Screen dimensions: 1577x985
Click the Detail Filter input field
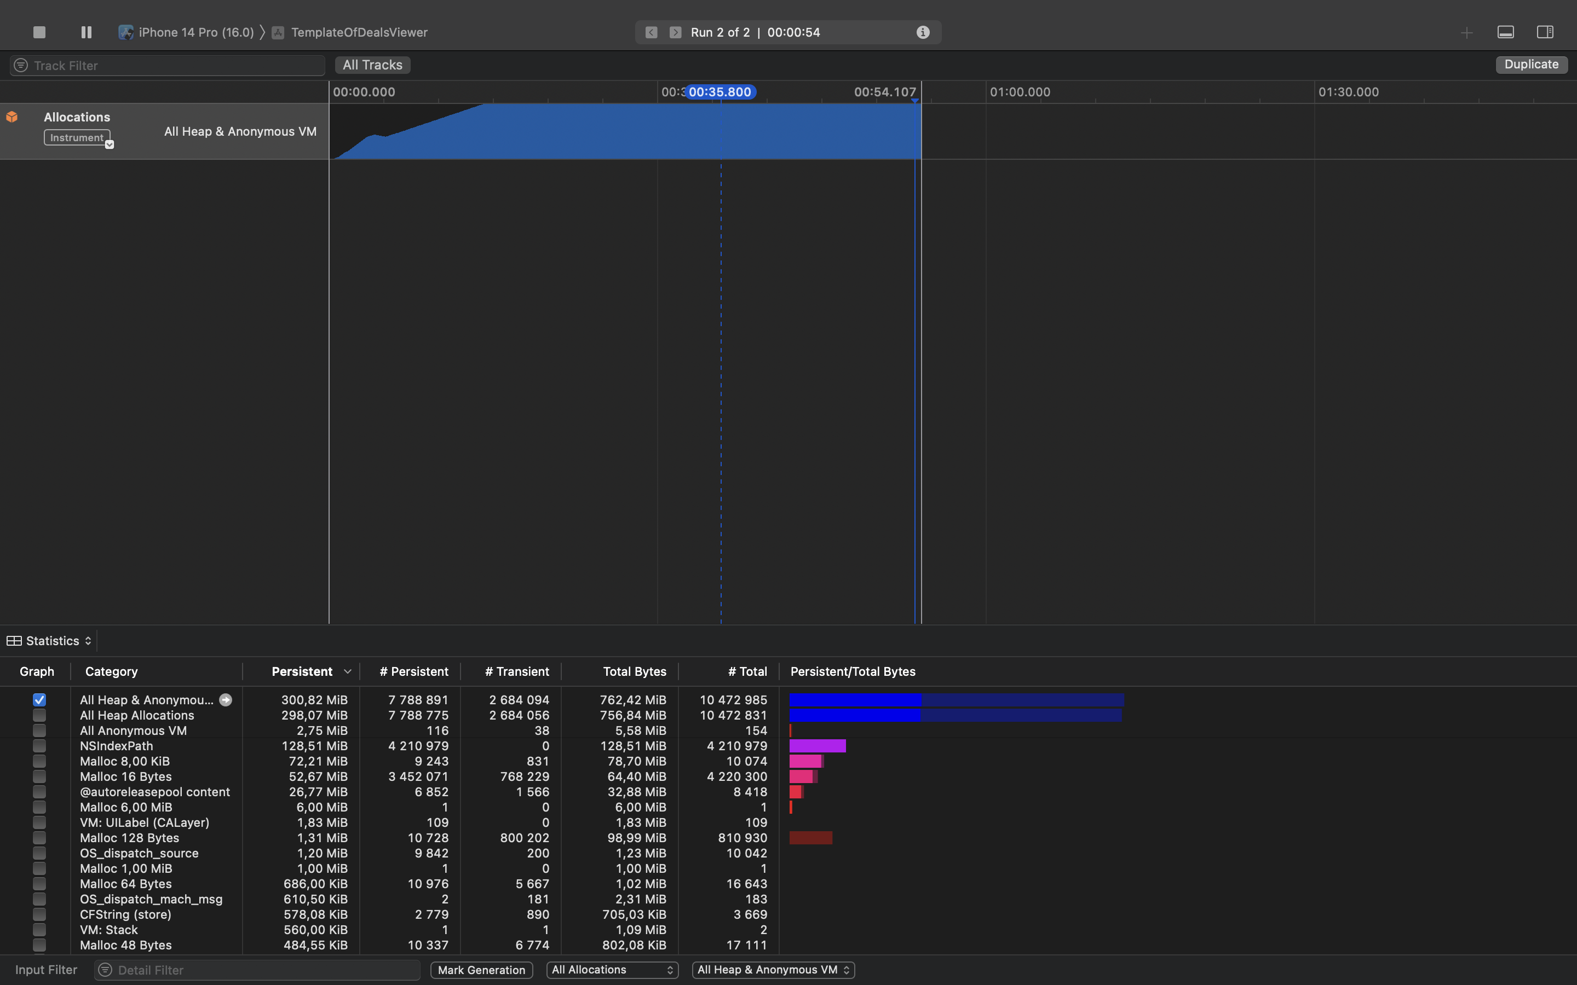pos(257,969)
